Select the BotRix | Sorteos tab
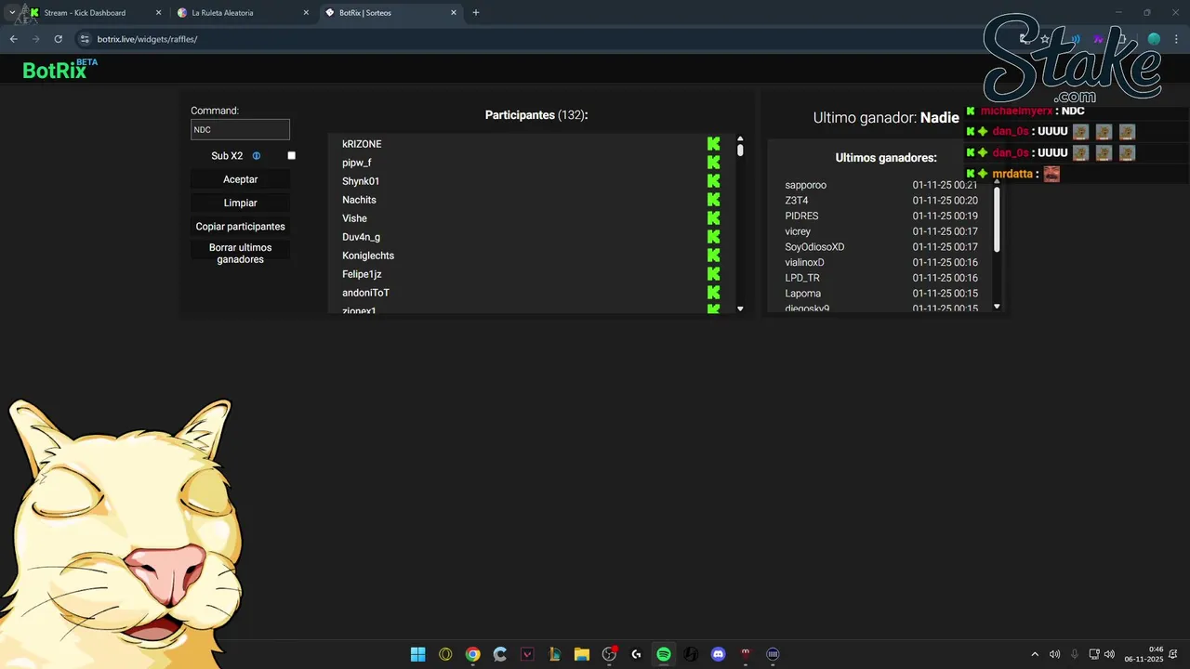1190x669 pixels. (391, 13)
